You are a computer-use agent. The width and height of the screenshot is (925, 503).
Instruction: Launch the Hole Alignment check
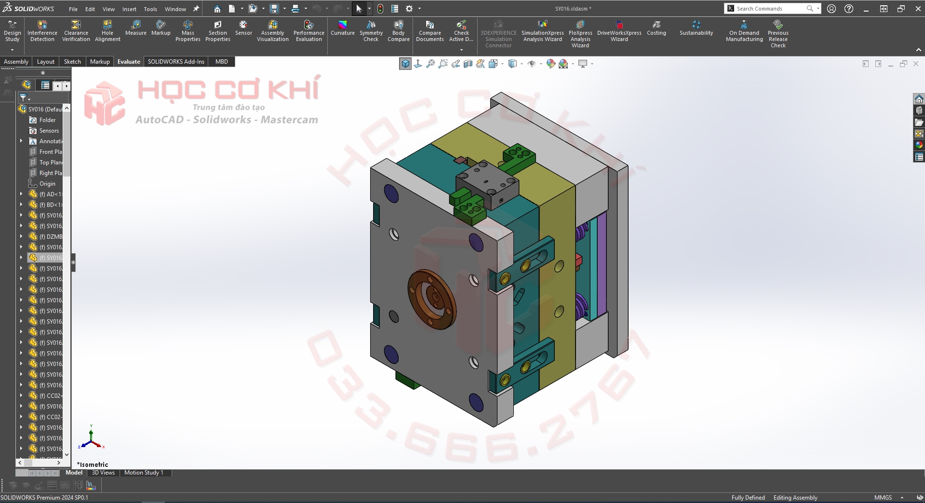pyautogui.click(x=107, y=31)
